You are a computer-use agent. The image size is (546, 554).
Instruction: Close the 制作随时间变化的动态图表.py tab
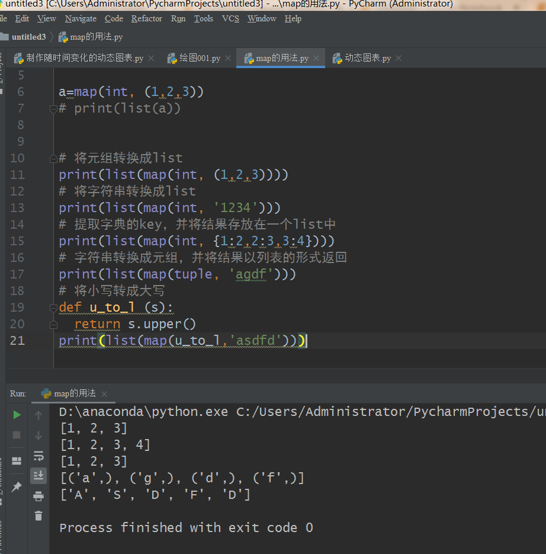[151, 58]
